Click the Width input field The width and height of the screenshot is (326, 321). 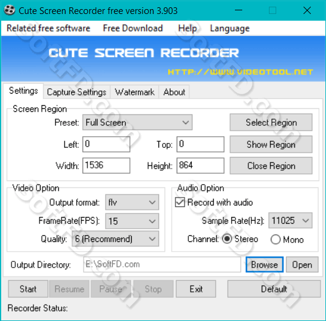tap(106, 165)
